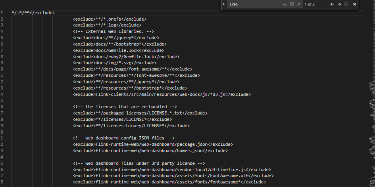Click the 'External web libraries' comment
The height and width of the screenshot is (187, 375).
113,31
